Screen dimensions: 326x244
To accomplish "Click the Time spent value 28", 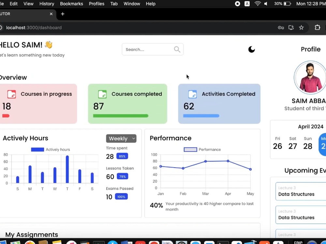I will pyautogui.click(x=110, y=156).
